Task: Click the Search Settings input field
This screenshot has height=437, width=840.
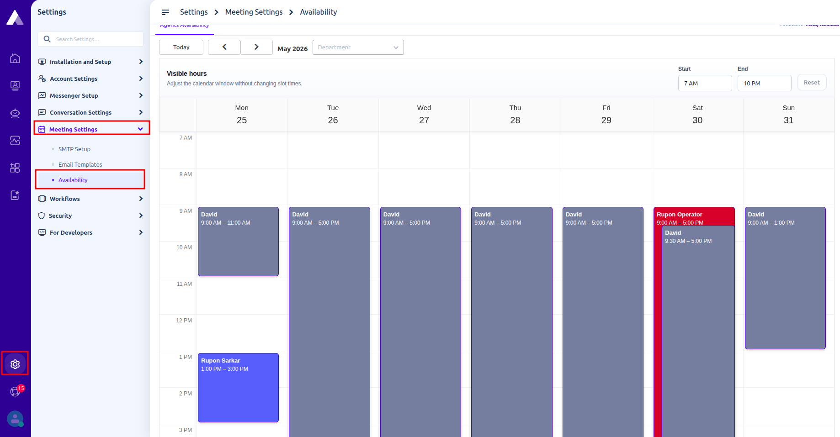Action: (90, 39)
